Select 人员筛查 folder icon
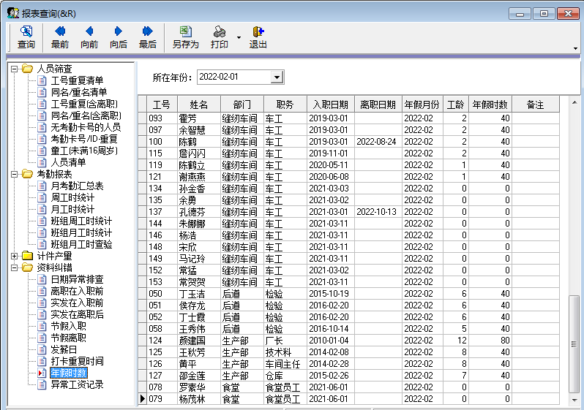The width and height of the screenshot is (584, 410). tap(27, 69)
